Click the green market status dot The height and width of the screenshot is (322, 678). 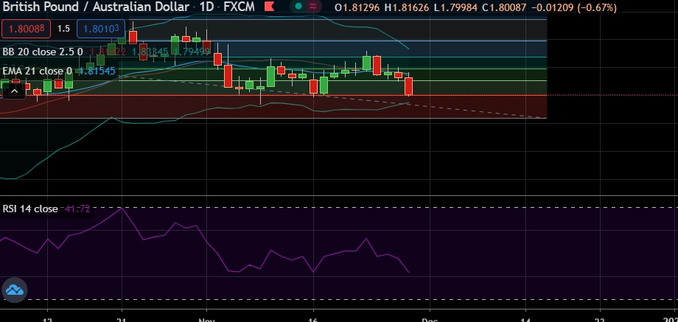298,7
